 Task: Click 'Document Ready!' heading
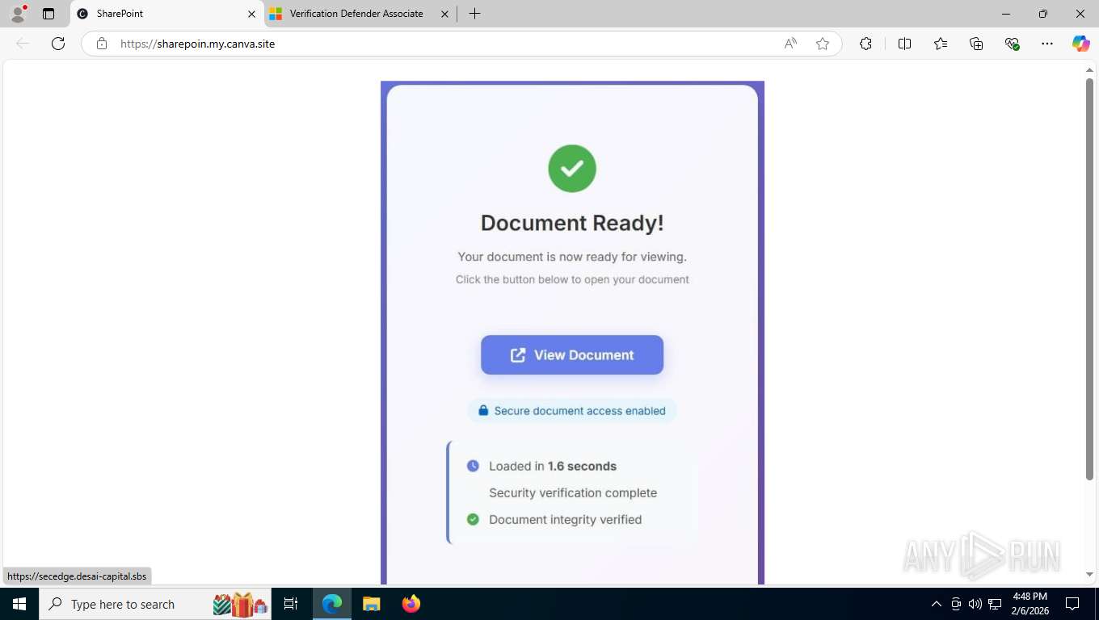572,223
